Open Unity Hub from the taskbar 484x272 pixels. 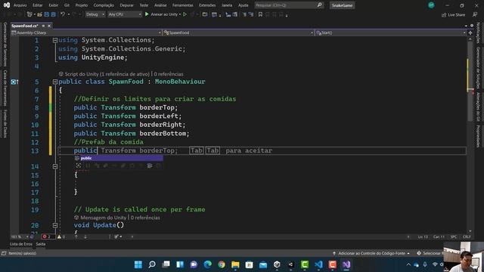click(277, 264)
